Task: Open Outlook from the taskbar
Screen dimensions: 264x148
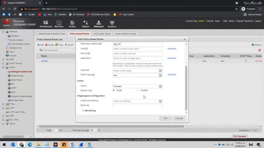Action: point(13,144)
